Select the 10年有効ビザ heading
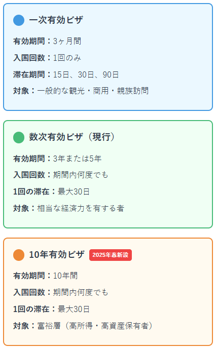Image resolution: width=215 pixels, height=348 pixels. pos(57,255)
